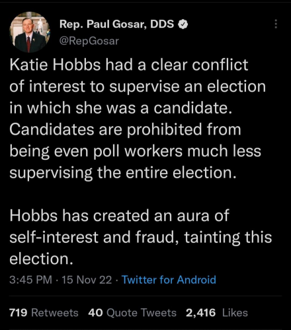Click the tweet's final word election
This screenshot has height=330, width=291.
point(41,259)
